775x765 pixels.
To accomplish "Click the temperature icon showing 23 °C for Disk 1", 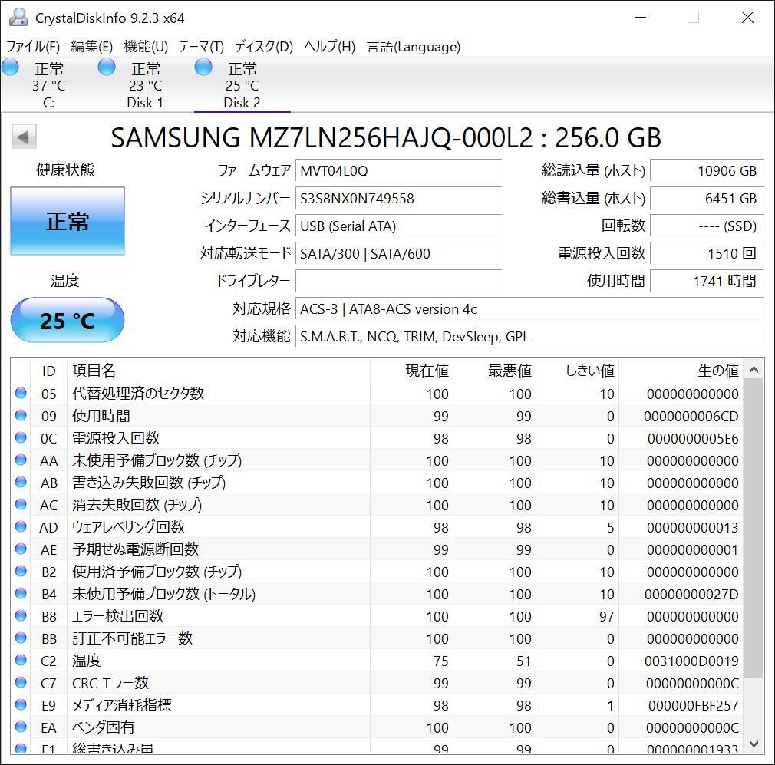I will pos(107,68).
